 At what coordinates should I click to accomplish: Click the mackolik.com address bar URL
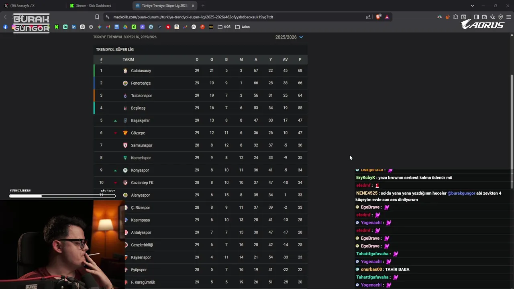[193, 17]
